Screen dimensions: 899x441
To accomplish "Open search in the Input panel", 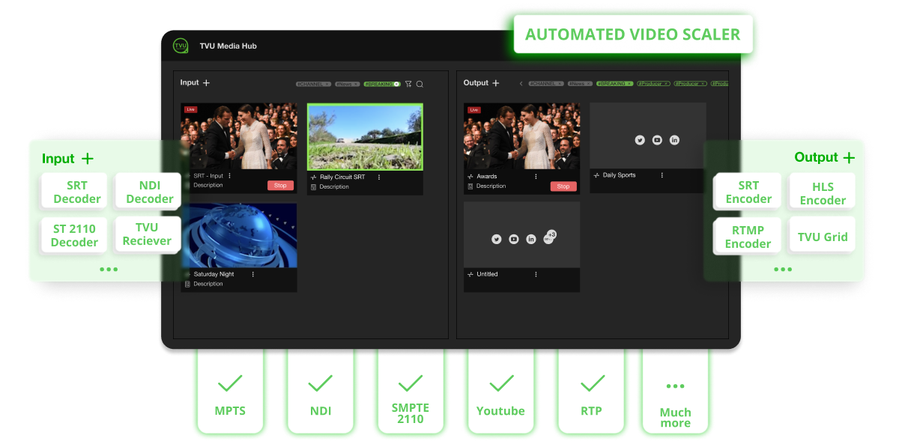I will pyautogui.click(x=420, y=84).
